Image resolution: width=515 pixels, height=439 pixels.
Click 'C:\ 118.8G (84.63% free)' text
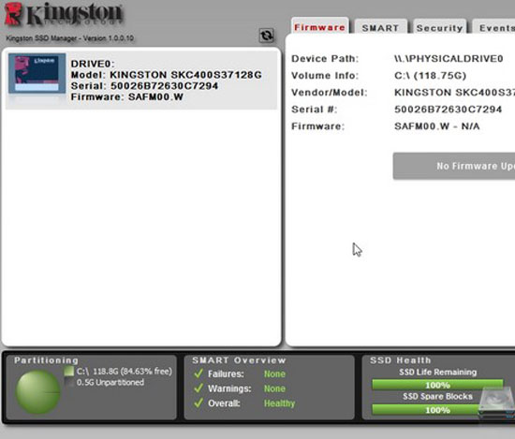coord(125,372)
